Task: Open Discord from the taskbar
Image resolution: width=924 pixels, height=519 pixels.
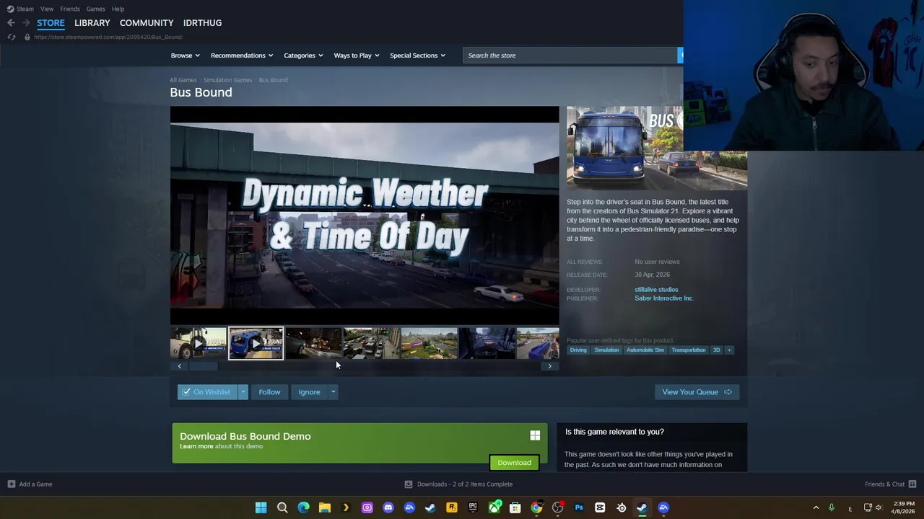Action: 388,507
